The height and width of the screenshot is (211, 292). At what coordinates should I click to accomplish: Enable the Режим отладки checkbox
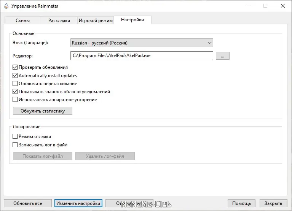[x=15, y=136]
